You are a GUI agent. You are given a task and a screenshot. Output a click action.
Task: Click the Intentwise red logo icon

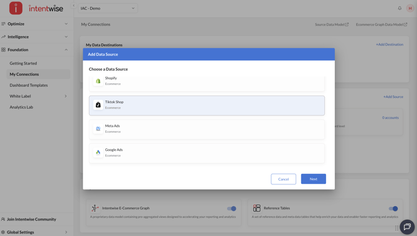(x=16, y=8)
